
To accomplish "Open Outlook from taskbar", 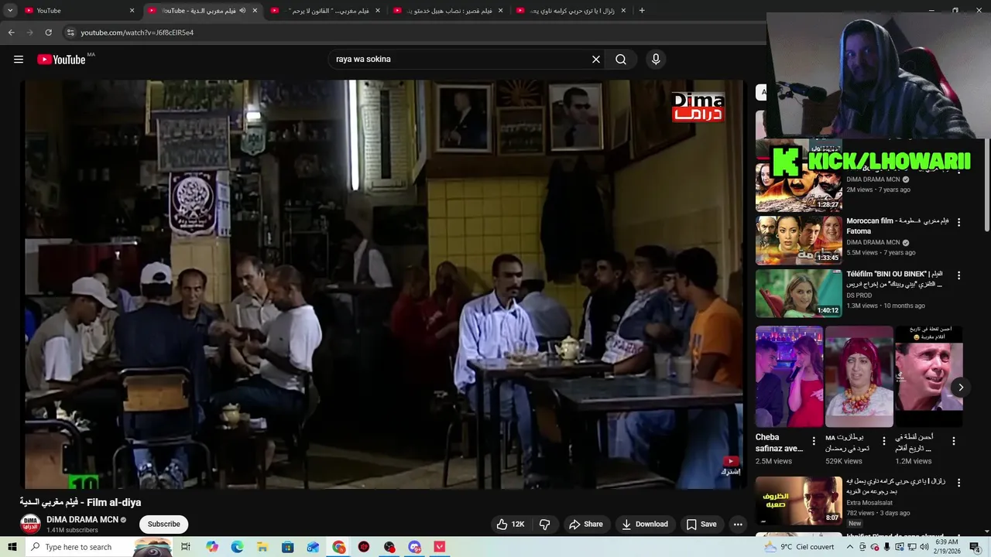I will [x=313, y=547].
